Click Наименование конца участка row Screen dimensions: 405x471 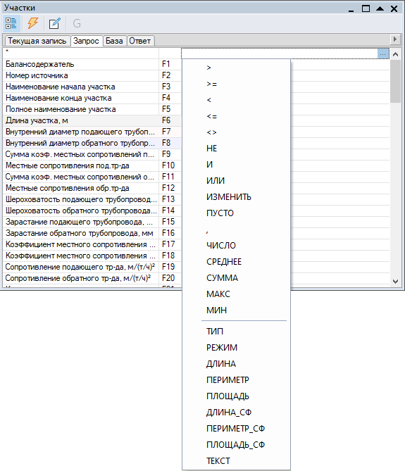[x=81, y=99]
